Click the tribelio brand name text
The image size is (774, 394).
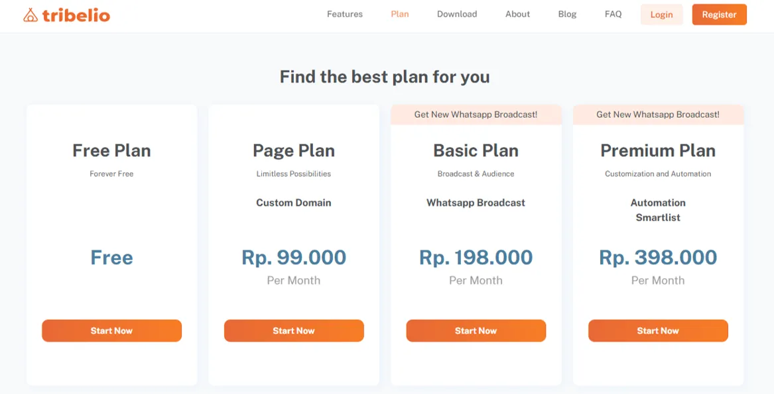point(76,15)
